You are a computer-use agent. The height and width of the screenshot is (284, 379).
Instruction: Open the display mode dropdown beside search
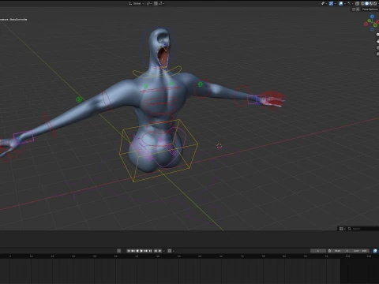pos(342,229)
